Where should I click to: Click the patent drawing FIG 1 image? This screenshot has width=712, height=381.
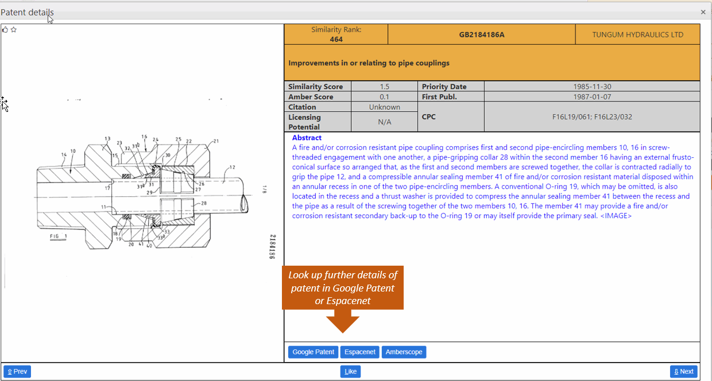pos(141,193)
